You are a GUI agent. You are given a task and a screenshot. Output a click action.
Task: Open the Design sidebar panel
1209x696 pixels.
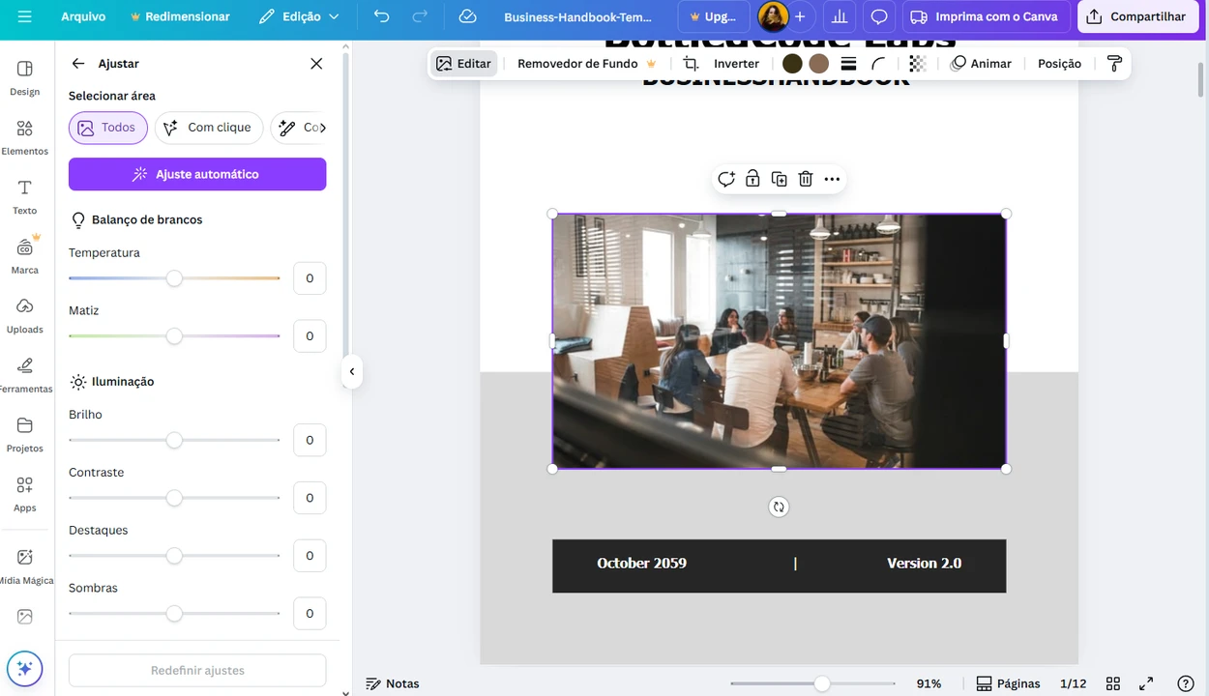coord(25,77)
